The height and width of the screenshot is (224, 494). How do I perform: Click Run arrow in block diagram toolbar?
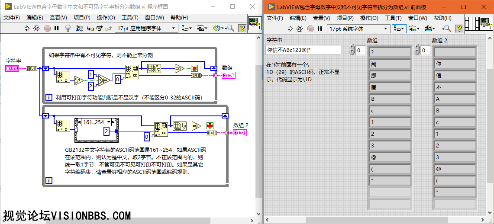pyautogui.click(x=26, y=29)
